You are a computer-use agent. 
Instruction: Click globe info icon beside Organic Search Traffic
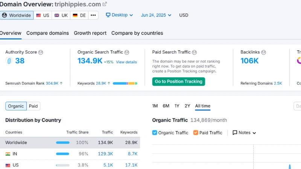tap(127, 52)
